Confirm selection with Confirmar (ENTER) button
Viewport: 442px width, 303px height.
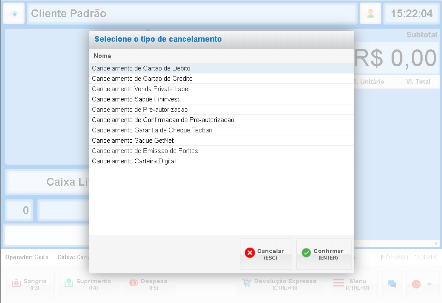324,254
